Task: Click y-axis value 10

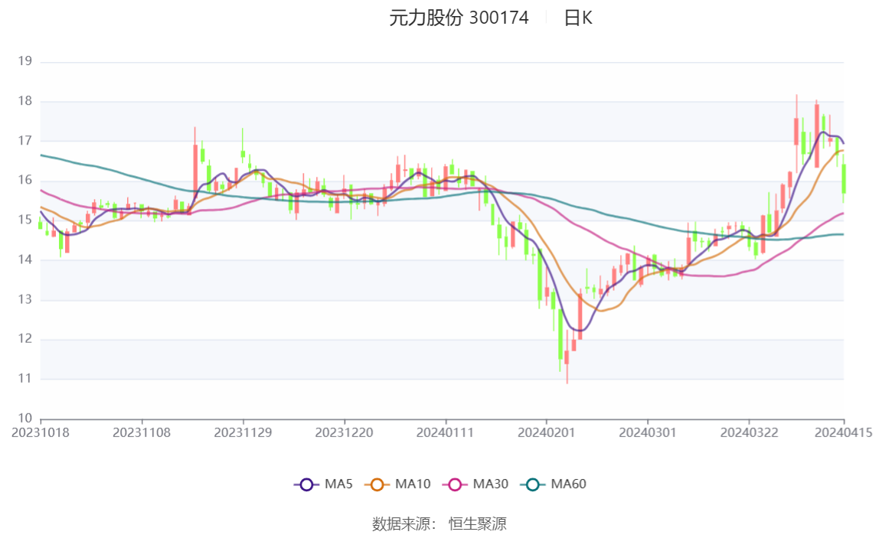Action: 25,419
